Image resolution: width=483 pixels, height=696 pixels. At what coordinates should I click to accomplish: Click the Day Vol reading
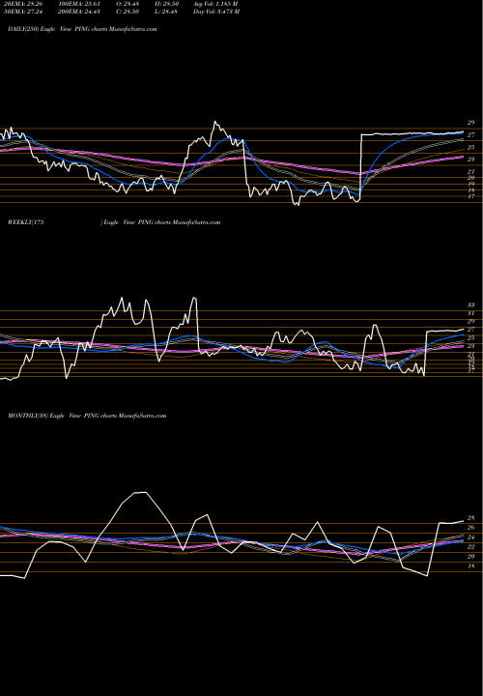216,12
